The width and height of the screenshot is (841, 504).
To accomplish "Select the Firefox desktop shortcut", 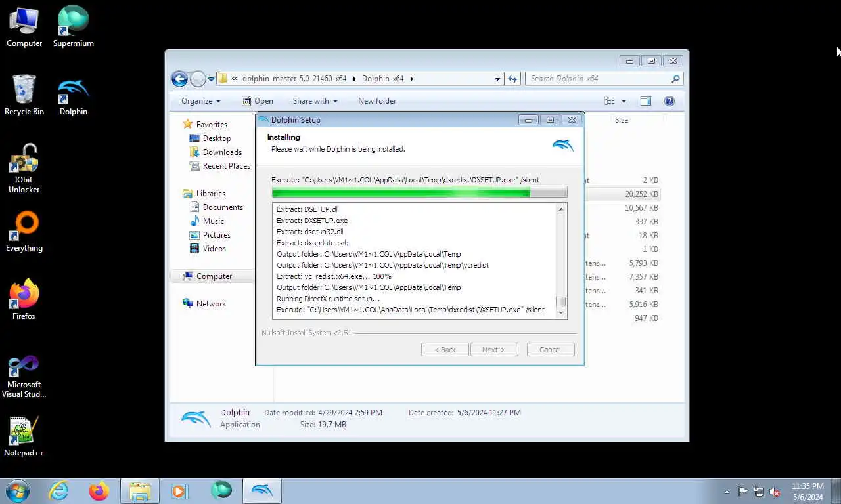I will [24, 301].
